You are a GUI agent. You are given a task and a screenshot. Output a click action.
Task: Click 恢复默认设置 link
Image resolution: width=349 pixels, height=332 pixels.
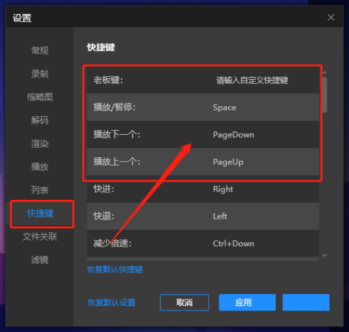(112, 303)
